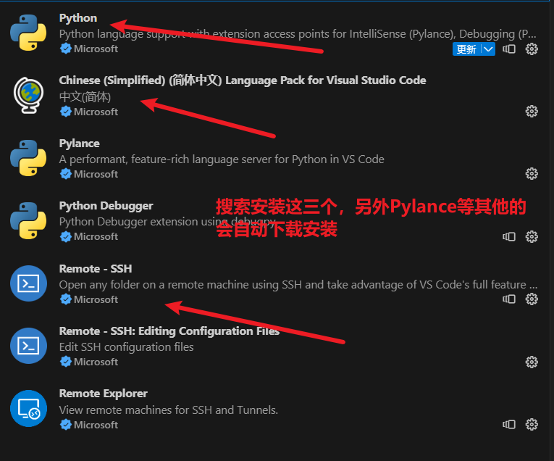The width and height of the screenshot is (554, 461).
Task: Expand the dropdown arrow beside 更新
Action: 488,49
